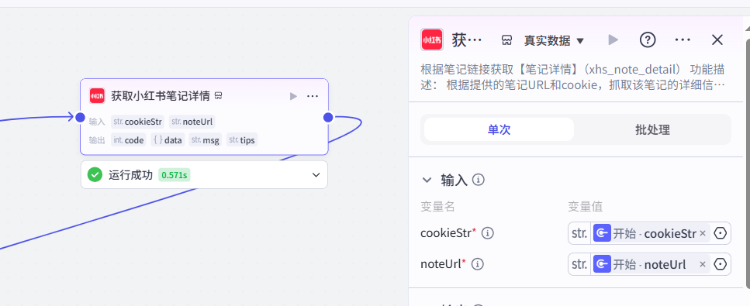Close the node configuration panel
750x306 pixels.
point(717,40)
